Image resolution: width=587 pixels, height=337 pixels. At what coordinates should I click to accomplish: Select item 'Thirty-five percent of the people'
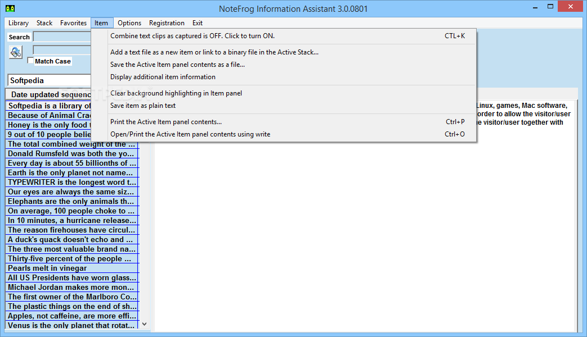tap(72, 258)
